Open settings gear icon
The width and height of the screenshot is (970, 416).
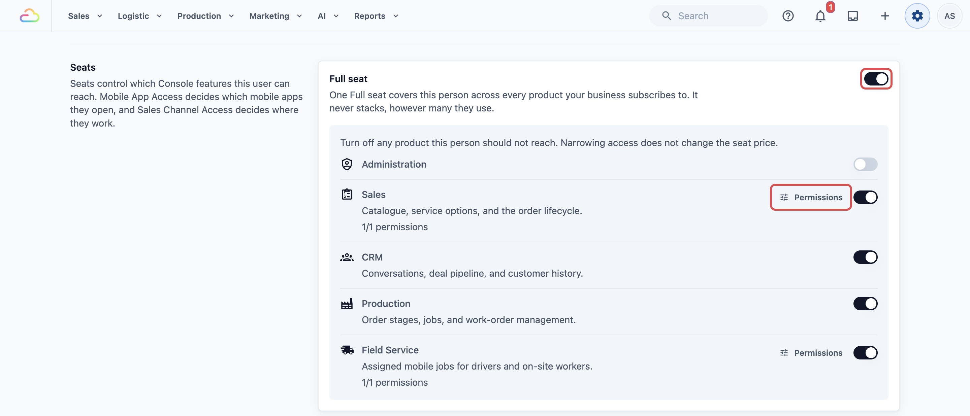(917, 16)
